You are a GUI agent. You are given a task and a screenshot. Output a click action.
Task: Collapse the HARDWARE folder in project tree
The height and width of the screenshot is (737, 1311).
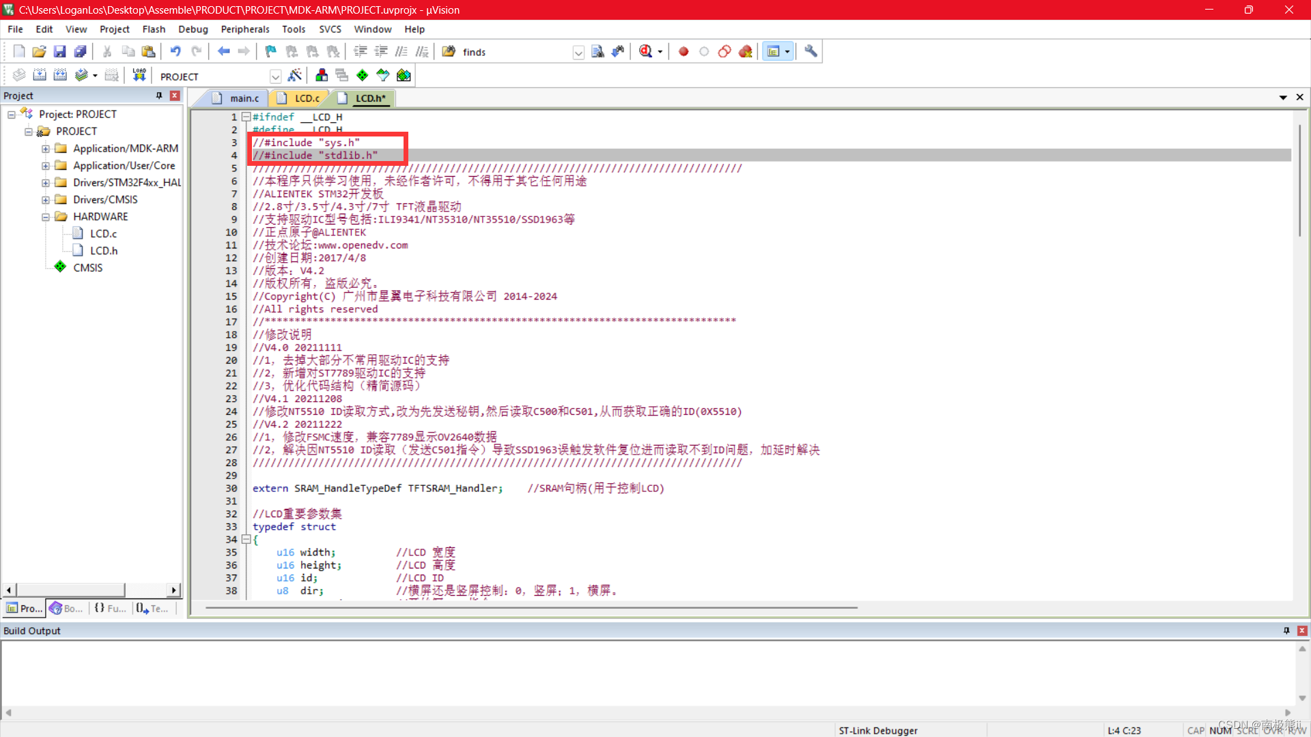(x=45, y=216)
